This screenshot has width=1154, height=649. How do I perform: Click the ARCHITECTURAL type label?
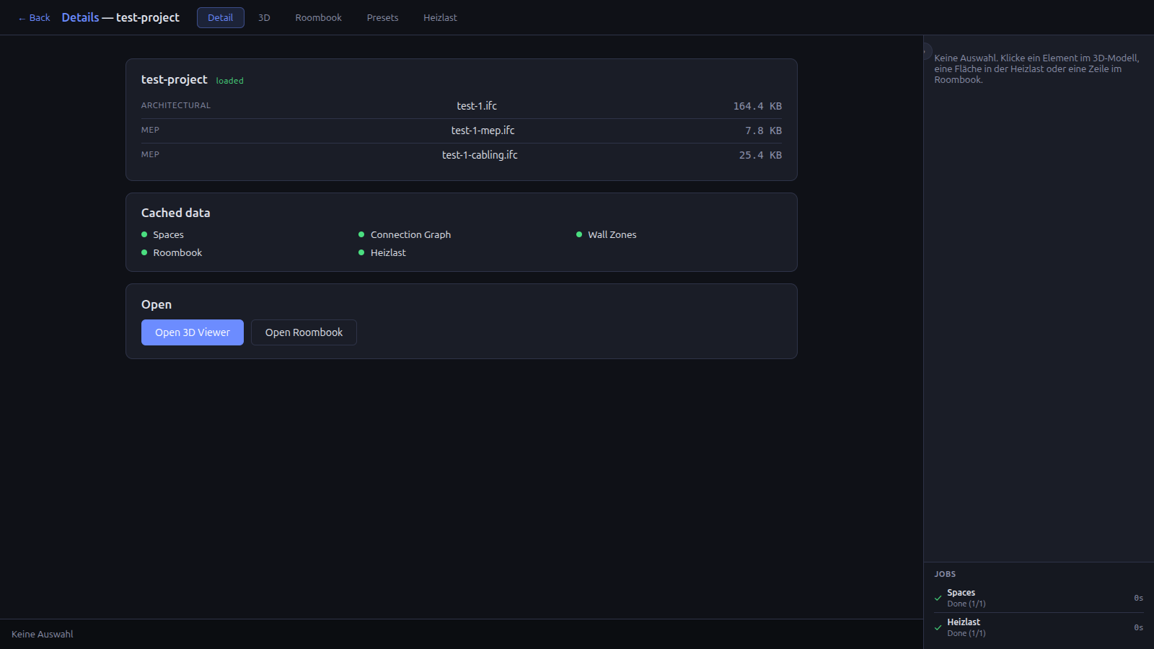(x=176, y=105)
